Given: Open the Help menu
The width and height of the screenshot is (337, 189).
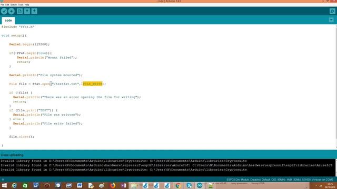Looking at the screenshot, I should (x=27, y=5).
